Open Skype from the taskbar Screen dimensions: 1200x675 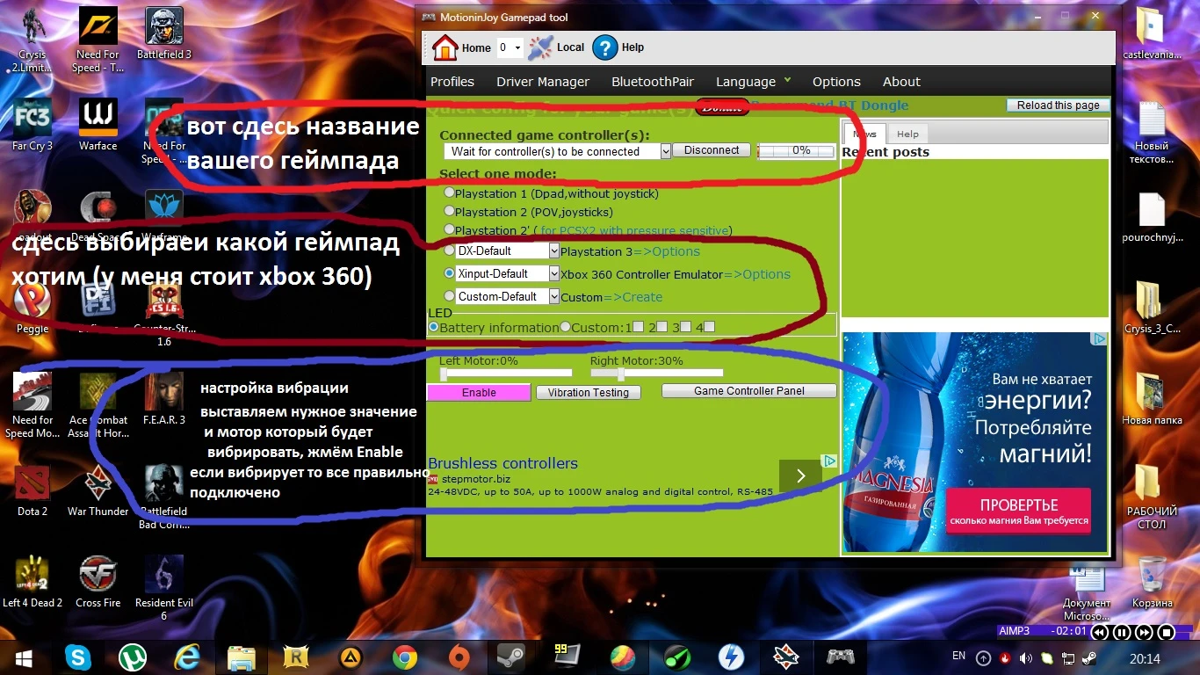(x=77, y=657)
